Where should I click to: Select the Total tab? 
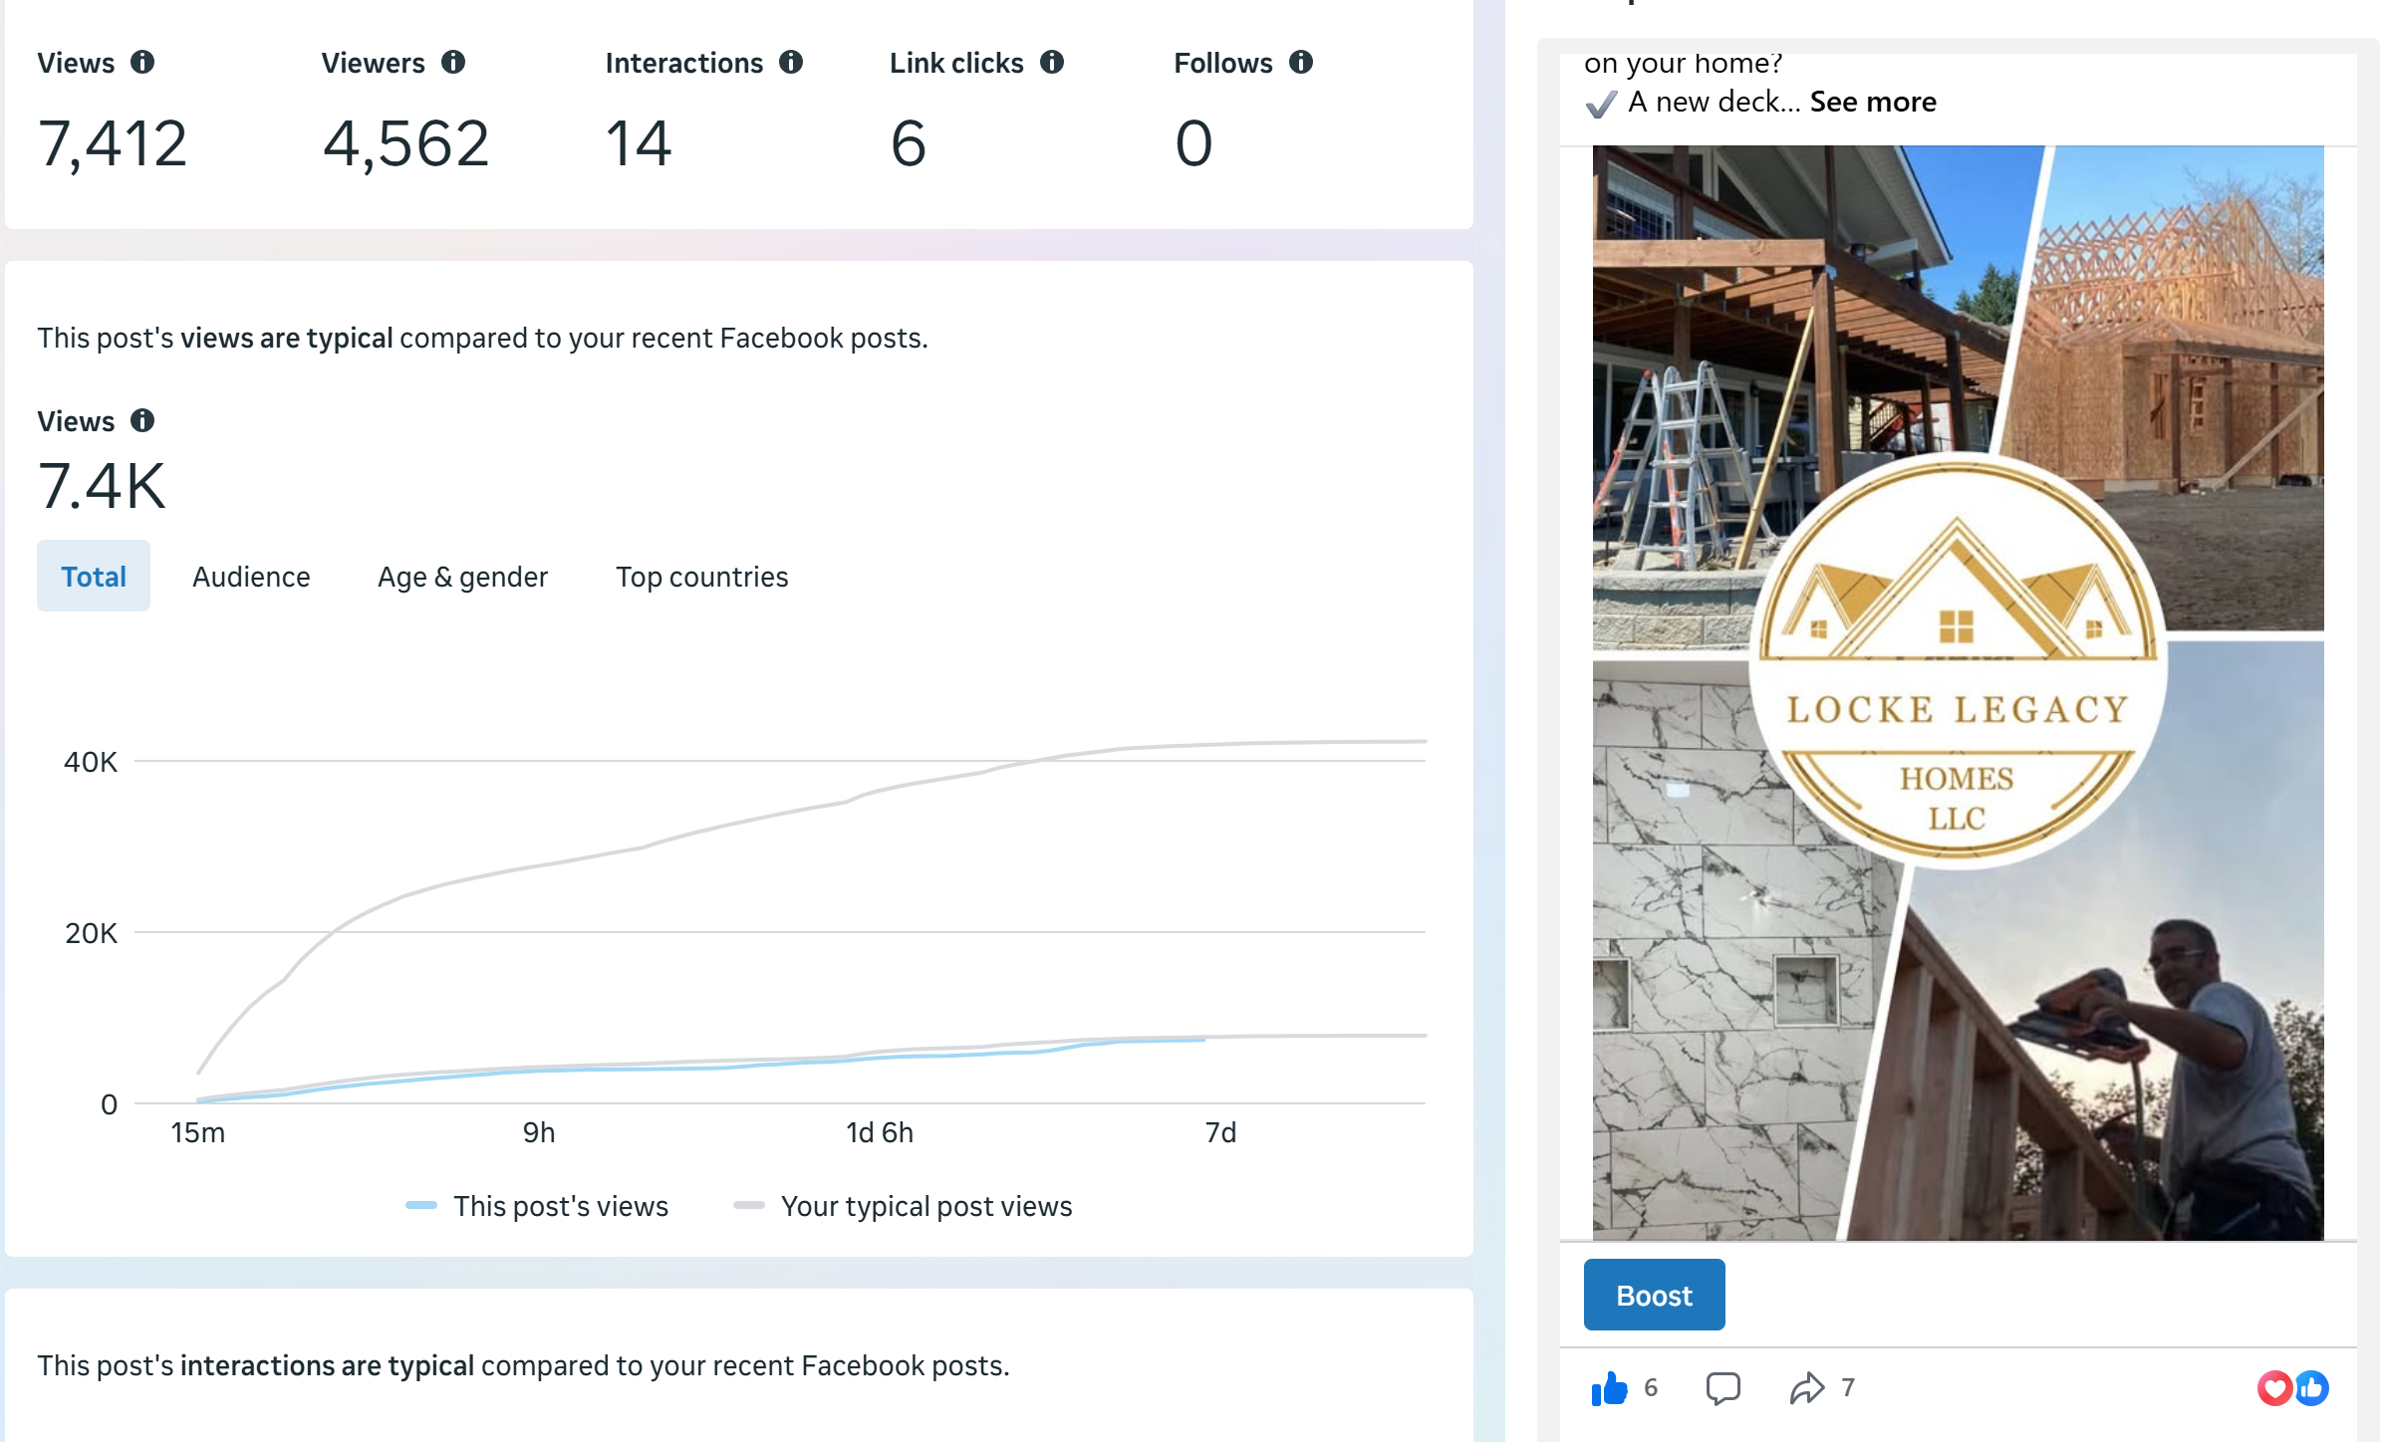coord(94,577)
